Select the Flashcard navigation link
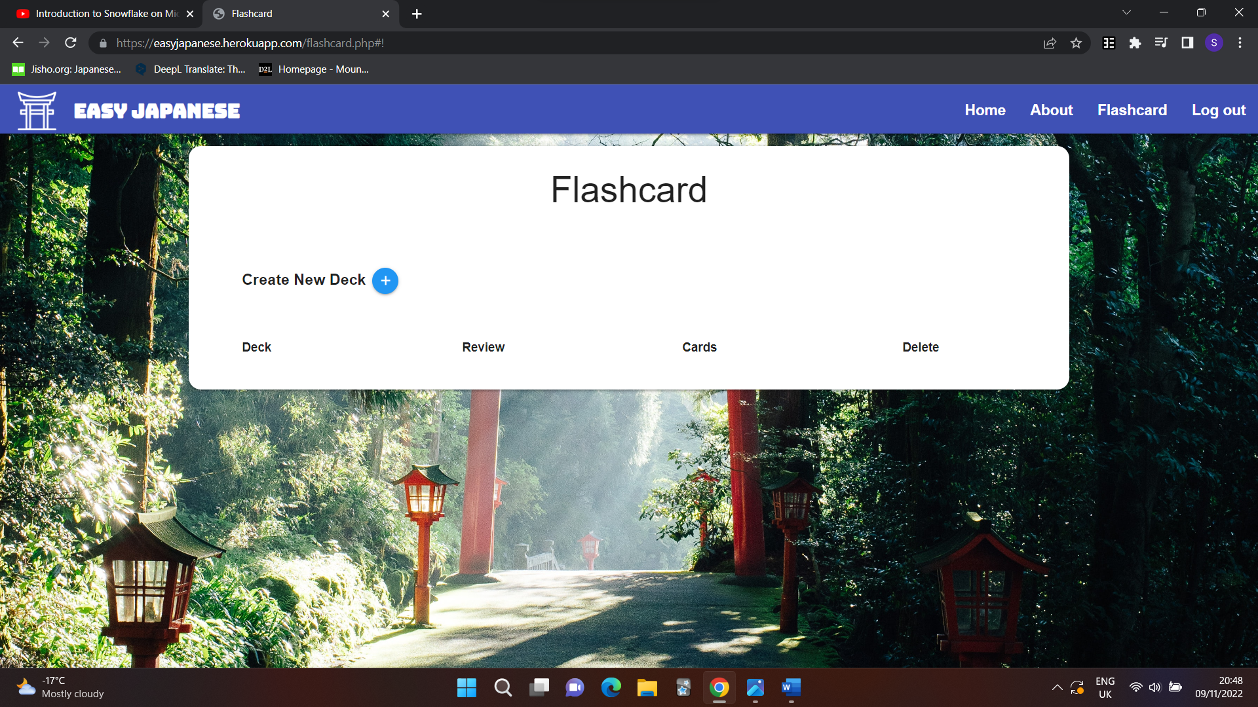The height and width of the screenshot is (707, 1258). coord(1132,110)
